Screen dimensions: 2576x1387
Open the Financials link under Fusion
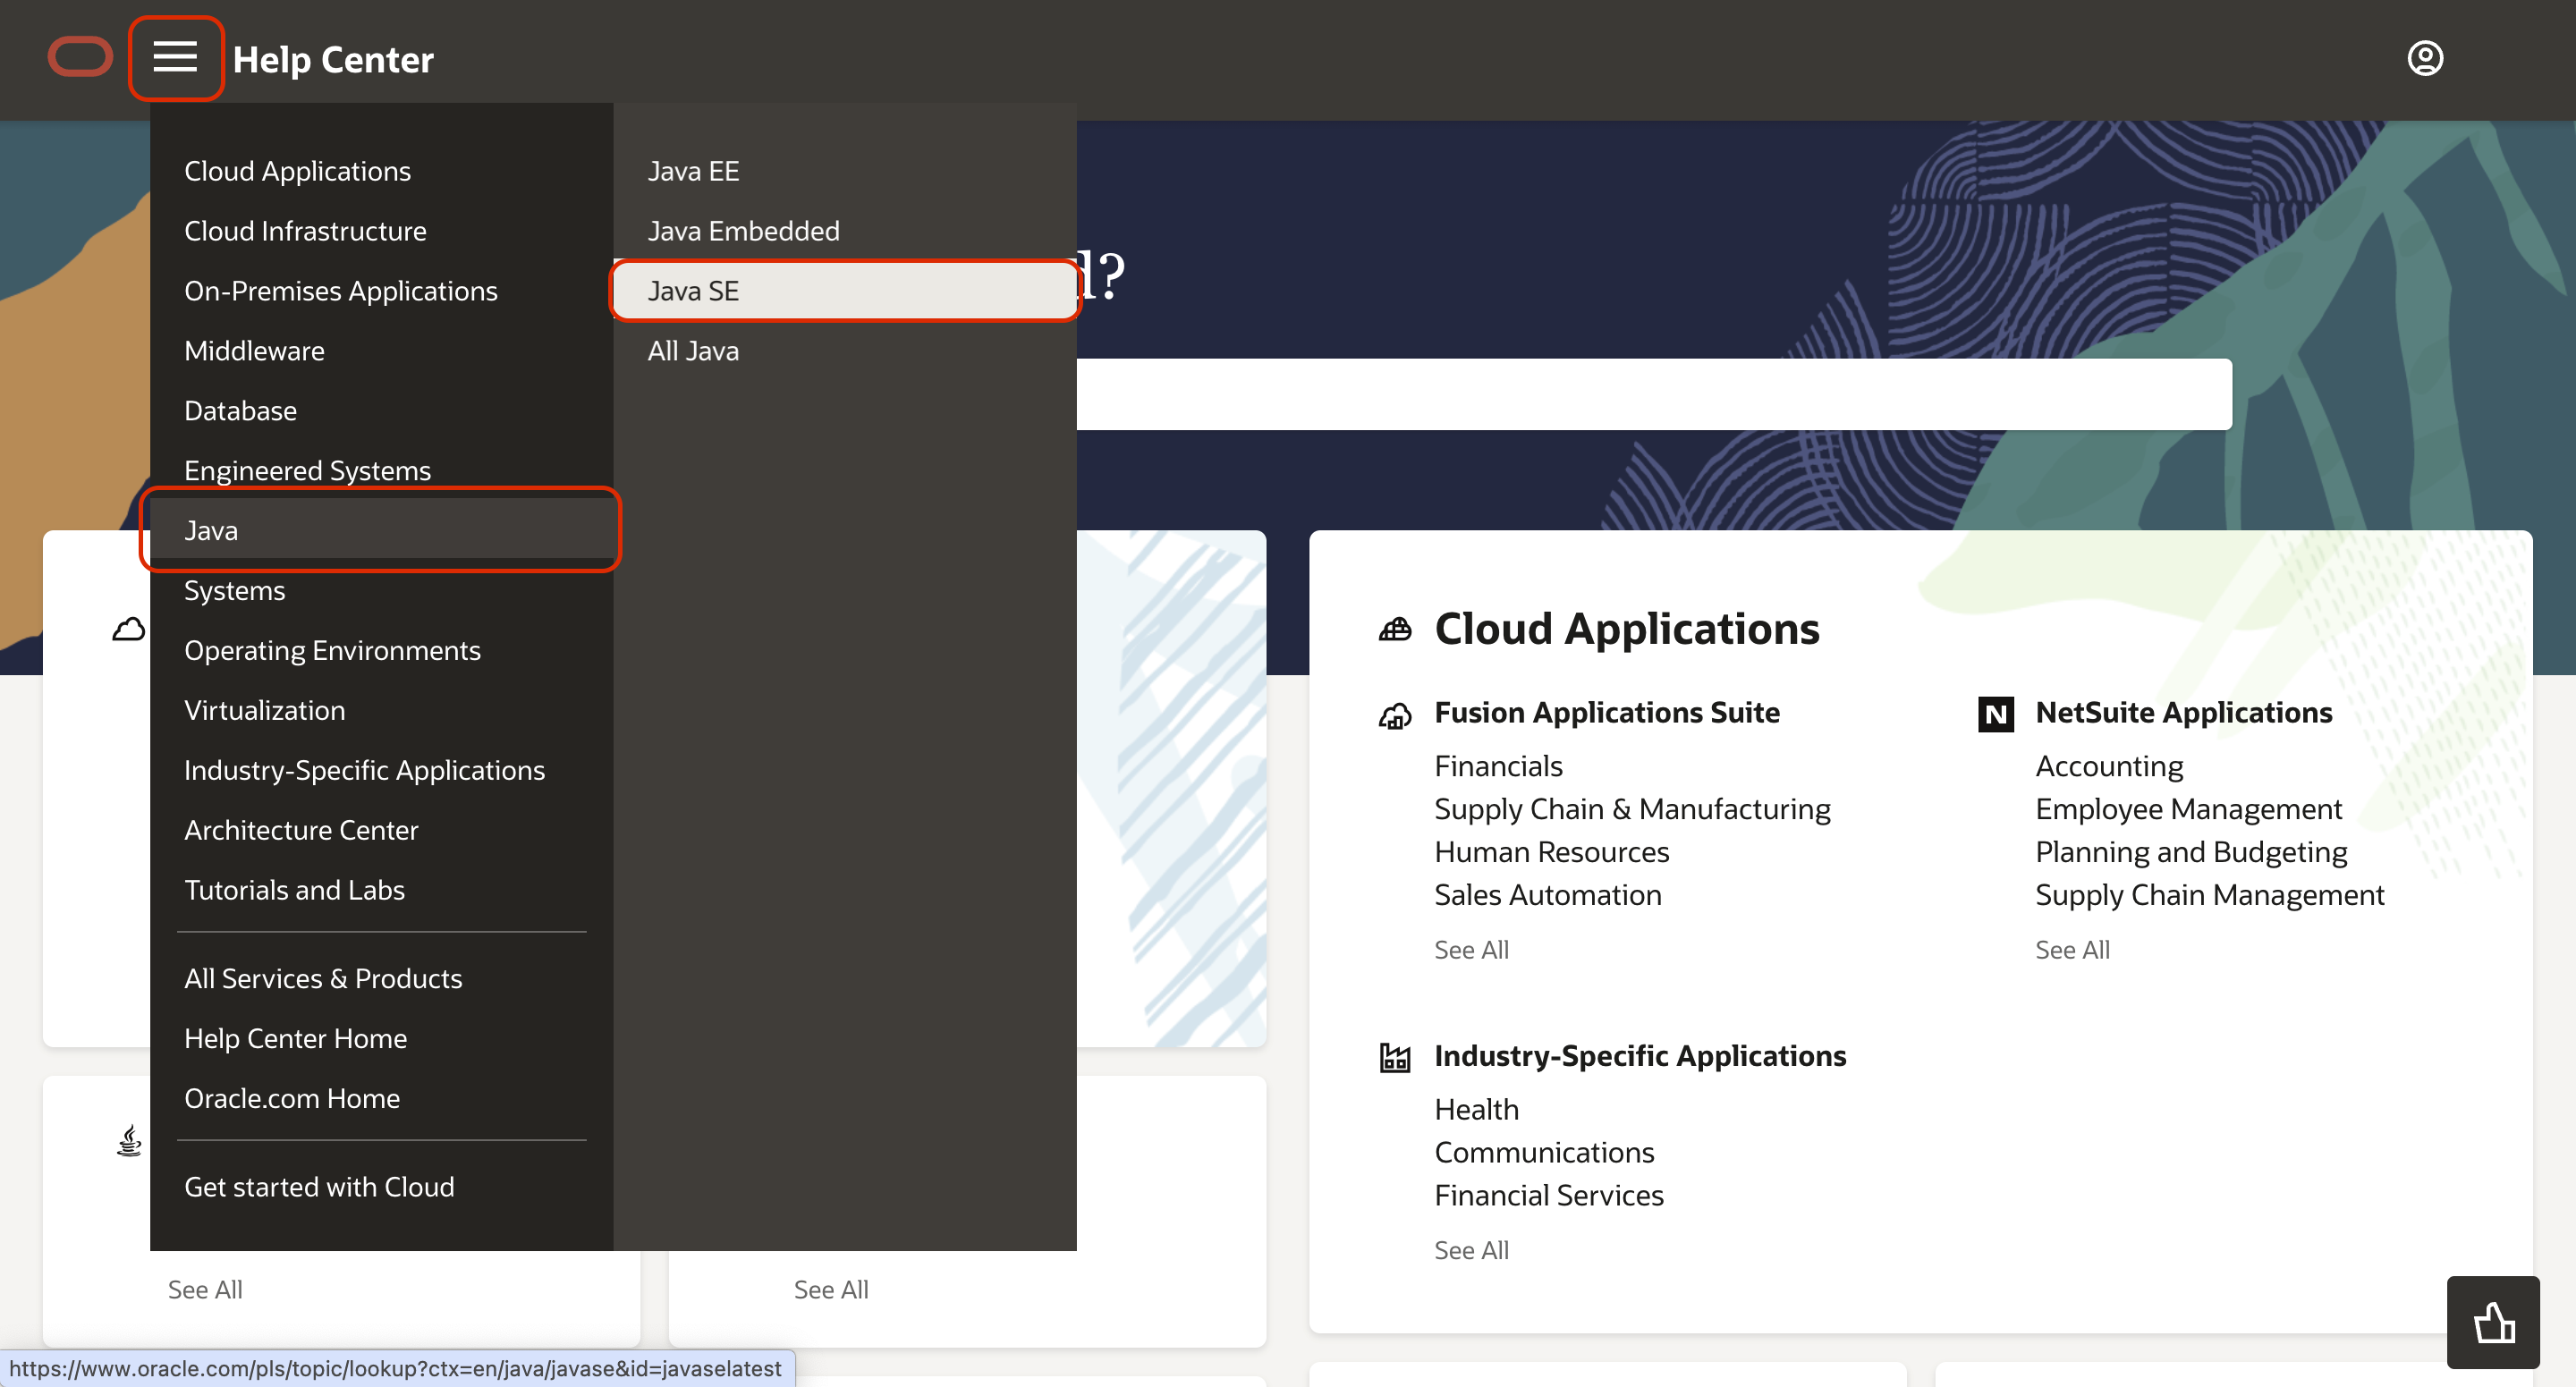click(x=1498, y=766)
